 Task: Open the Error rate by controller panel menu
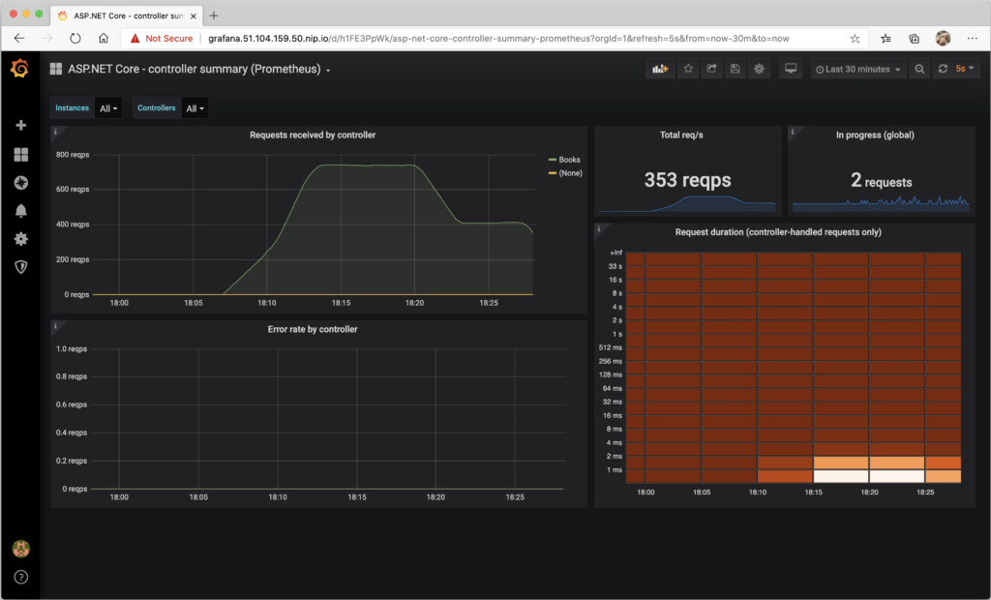[313, 329]
